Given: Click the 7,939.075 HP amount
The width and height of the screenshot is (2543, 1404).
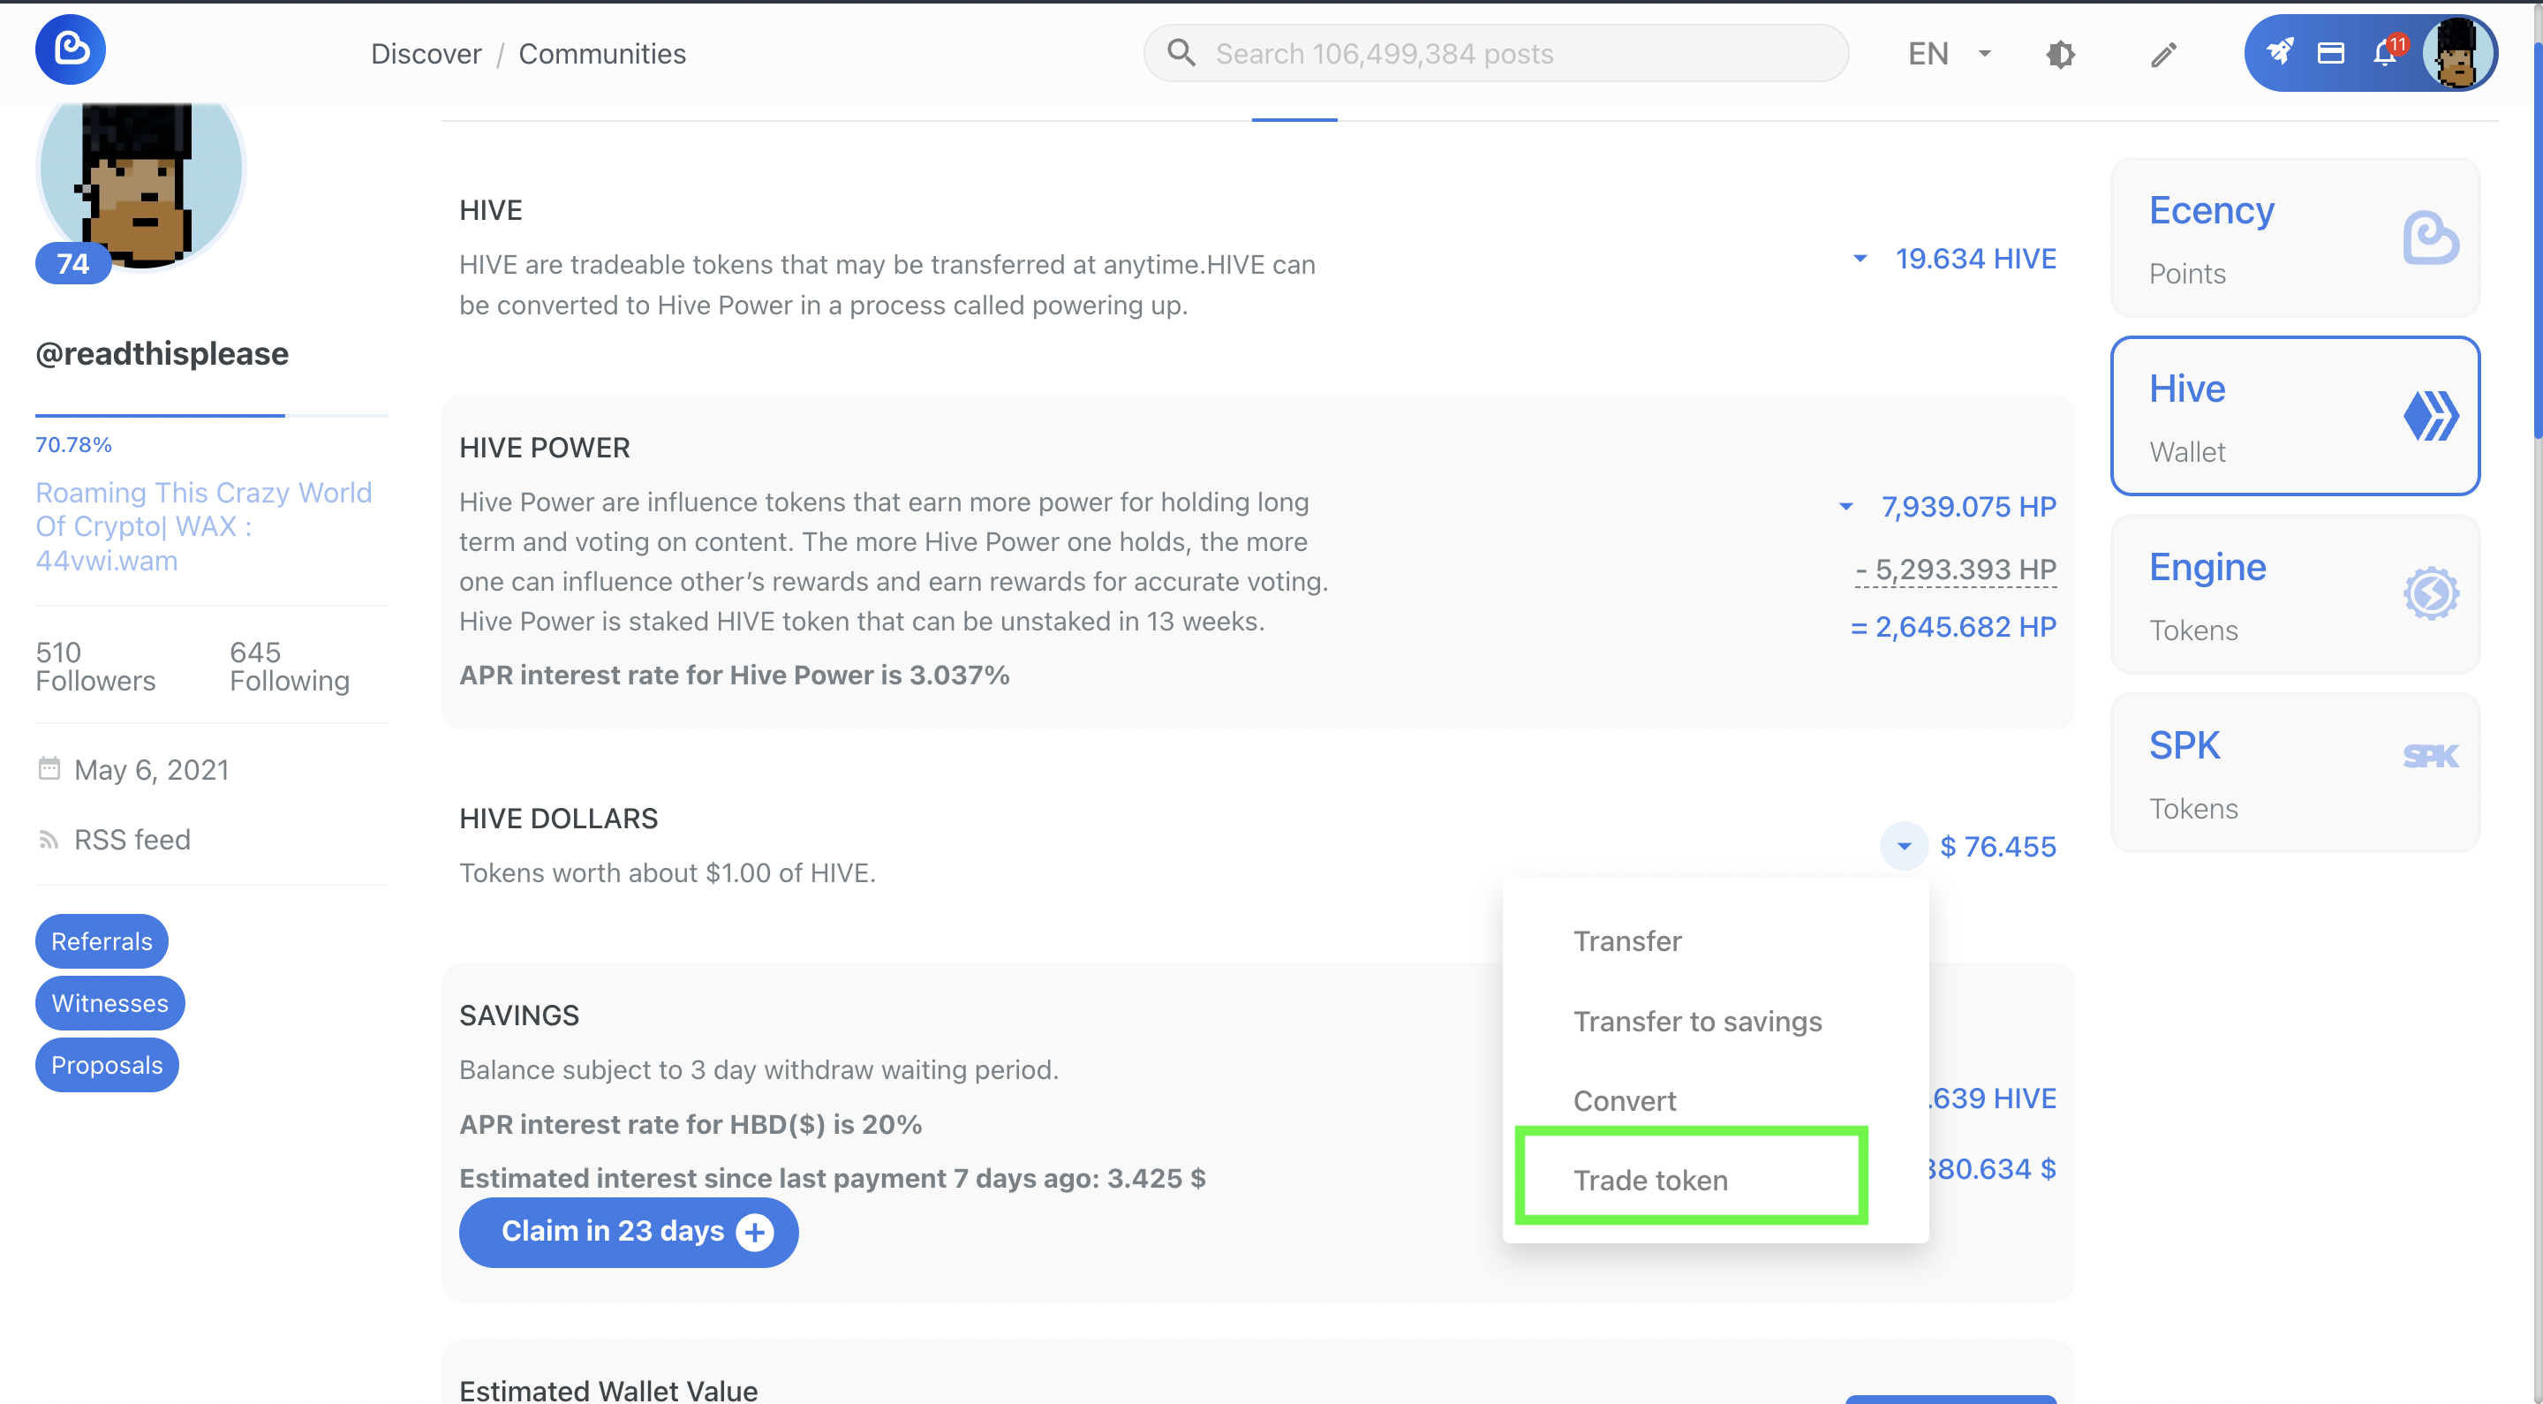Looking at the screenshot, I should [x=1968, y=508].
